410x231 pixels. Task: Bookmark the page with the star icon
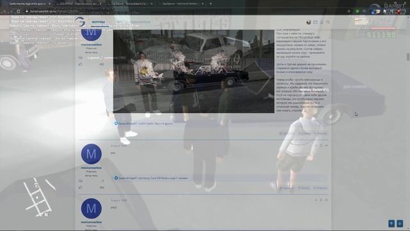[348, 12]
